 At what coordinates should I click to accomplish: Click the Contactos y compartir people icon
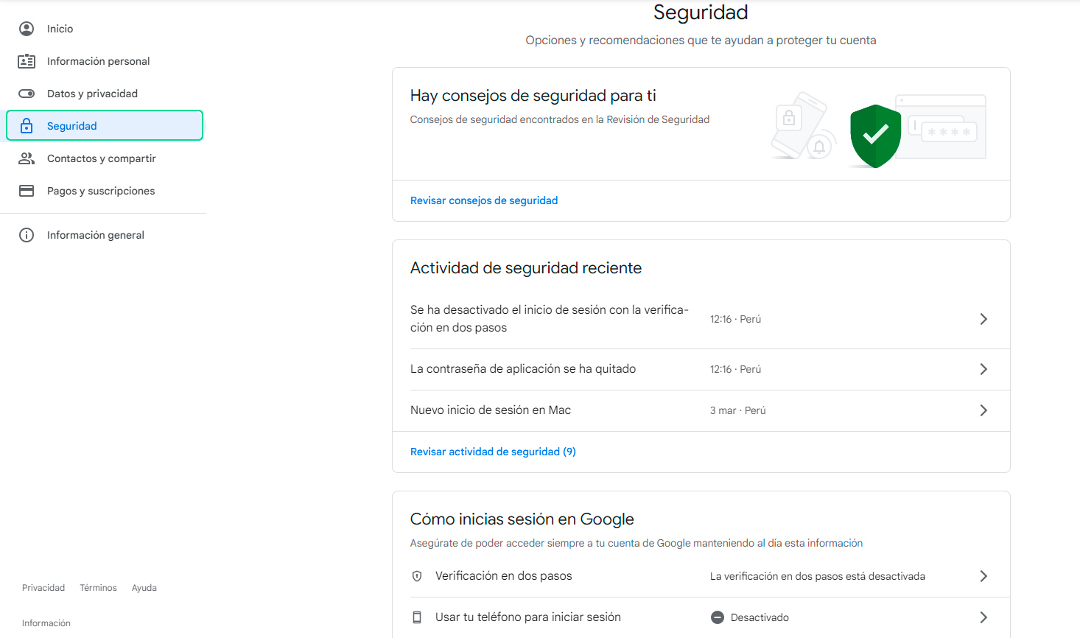point(27,158)
